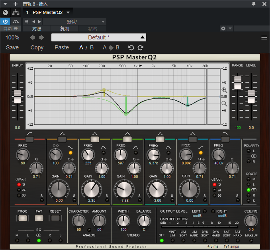The image size is (270, 250).
Task: Open the 默认 host preset dropdown
Action: coord(74,21)
